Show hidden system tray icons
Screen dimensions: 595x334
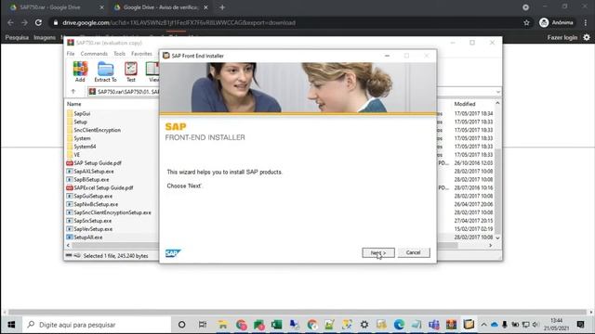point(483,325)
